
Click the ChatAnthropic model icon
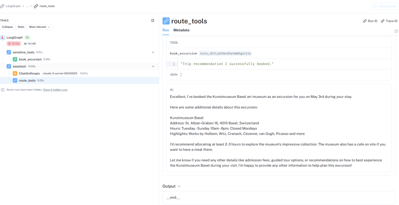15,74
